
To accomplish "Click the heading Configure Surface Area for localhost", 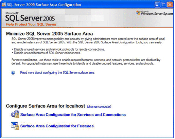I will pyautogui.click(x=46, y=106).
